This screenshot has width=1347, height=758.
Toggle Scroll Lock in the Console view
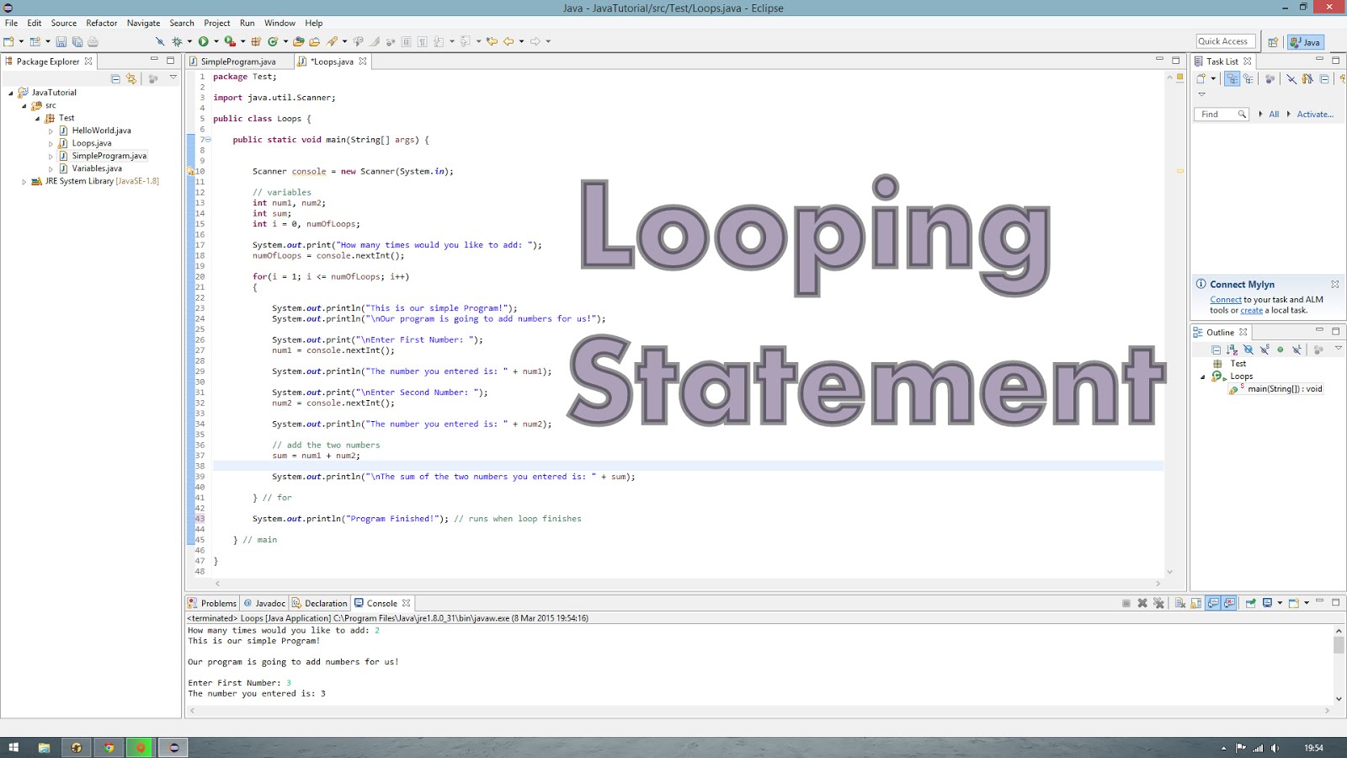point(1195,603)
